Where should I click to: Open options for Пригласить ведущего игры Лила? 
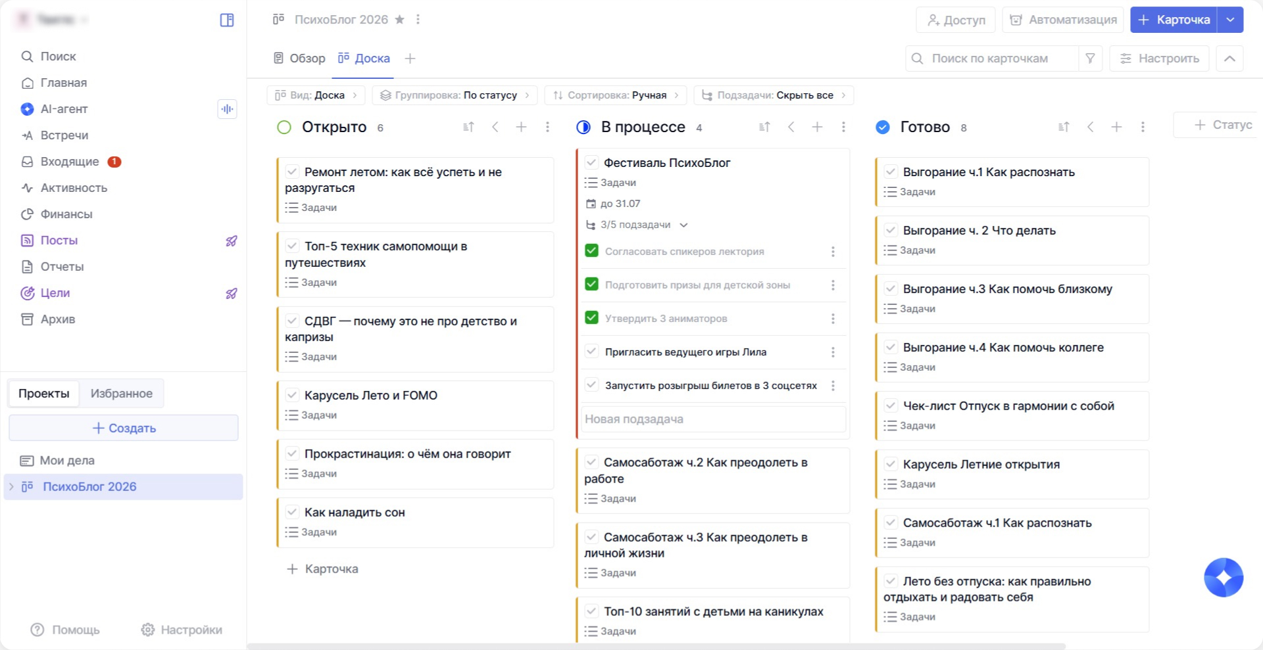coord(833,352)
